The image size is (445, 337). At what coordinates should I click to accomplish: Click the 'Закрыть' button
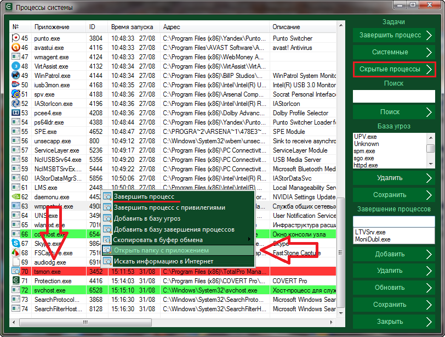pos(393,322)
